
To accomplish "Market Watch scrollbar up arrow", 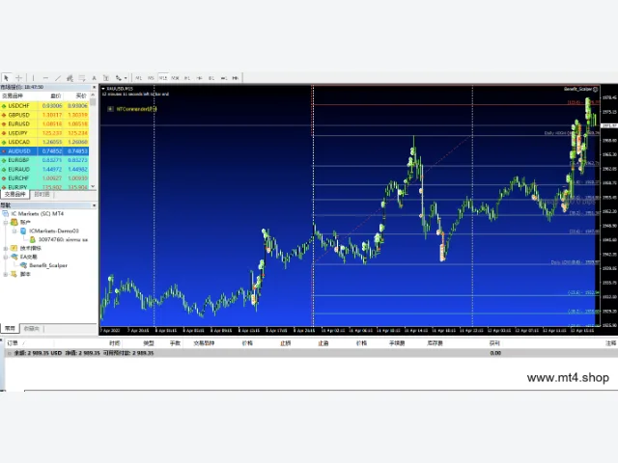I will coord(93,95).
